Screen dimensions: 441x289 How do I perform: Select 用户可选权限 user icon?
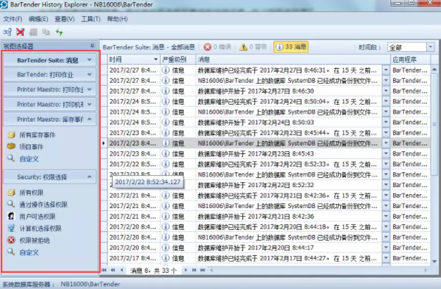tap(11, 217)
